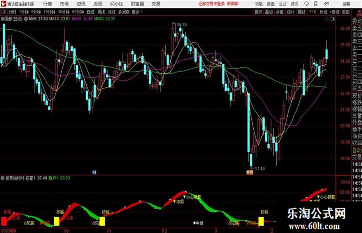
Task: Open the 版面 menu
Action: point(271,4)
